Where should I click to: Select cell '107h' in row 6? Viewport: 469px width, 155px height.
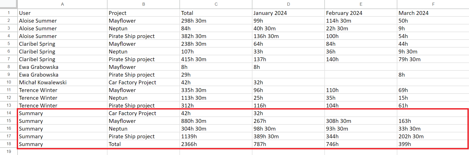pos(216,51)
